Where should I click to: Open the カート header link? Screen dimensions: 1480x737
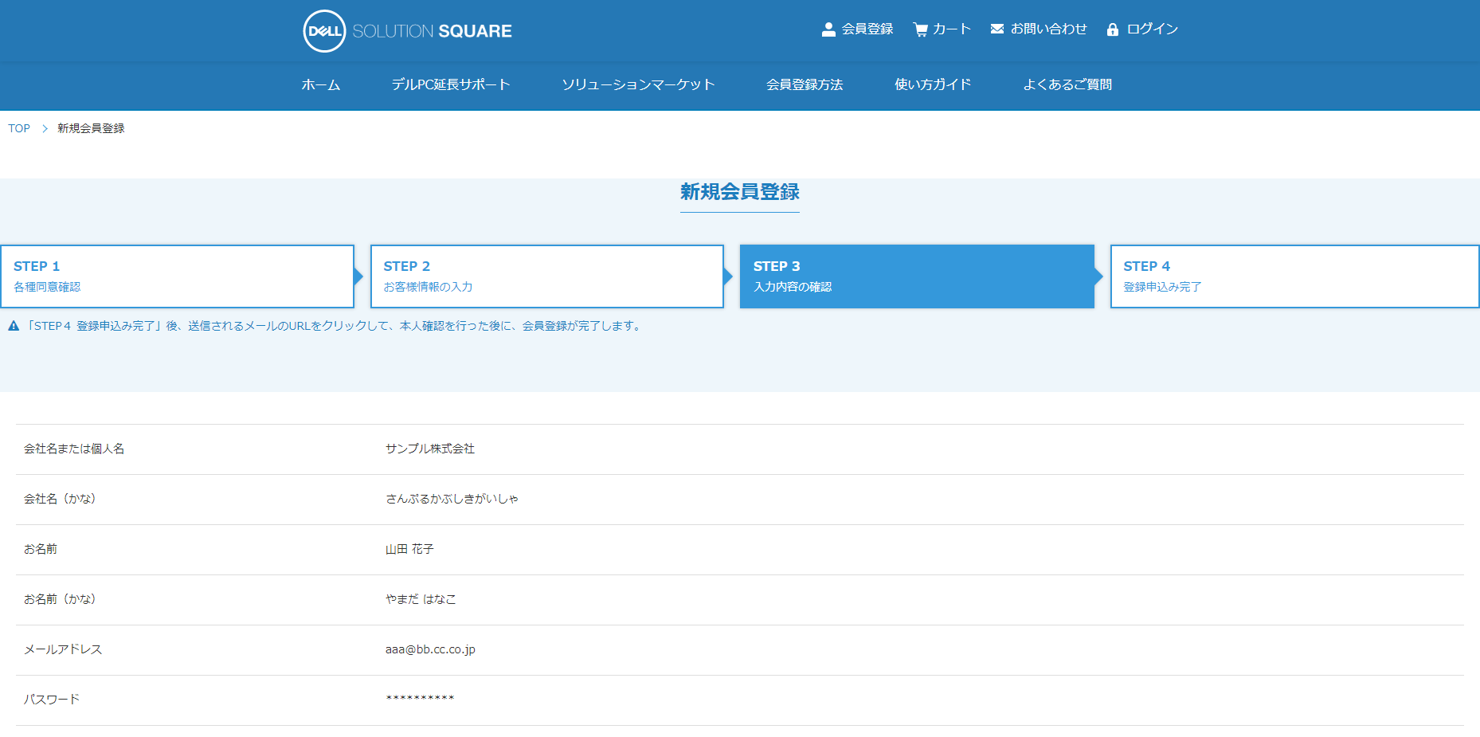point(952,29)
